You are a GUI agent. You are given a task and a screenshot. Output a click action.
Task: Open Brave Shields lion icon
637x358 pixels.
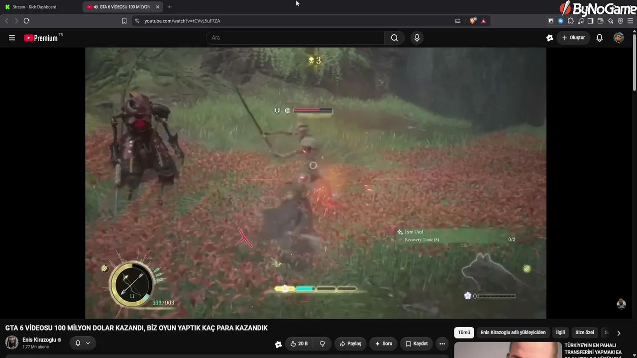(473, 21)
